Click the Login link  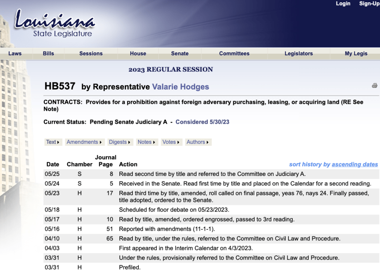(343, 4)
